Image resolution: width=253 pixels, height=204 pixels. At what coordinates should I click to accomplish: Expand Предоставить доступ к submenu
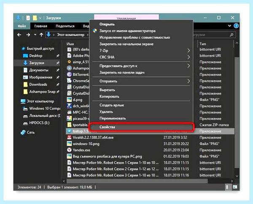click(x=142, y=66)
